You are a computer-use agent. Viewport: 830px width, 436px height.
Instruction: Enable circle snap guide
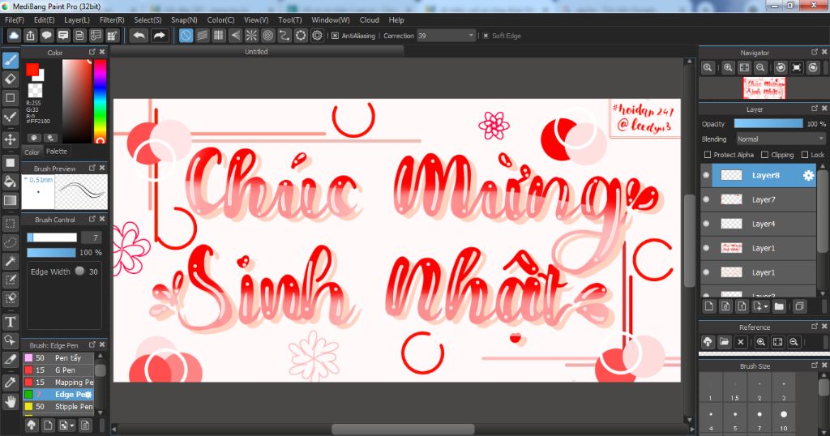click(267, 36)
